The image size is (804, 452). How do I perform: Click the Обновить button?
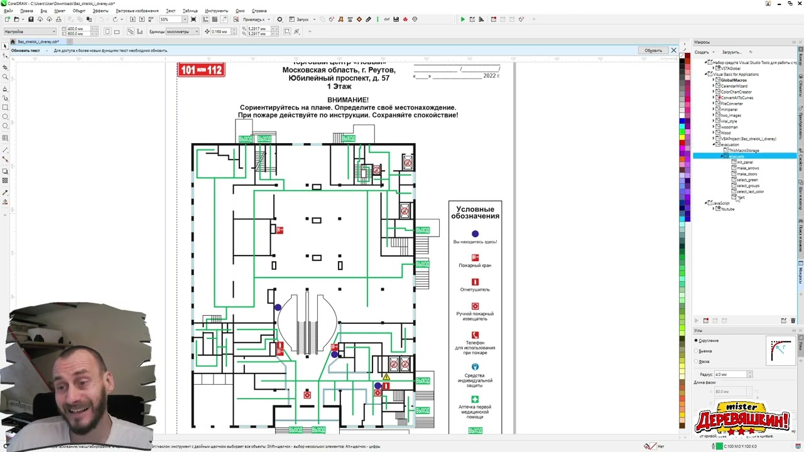click(x=653, y=50)
